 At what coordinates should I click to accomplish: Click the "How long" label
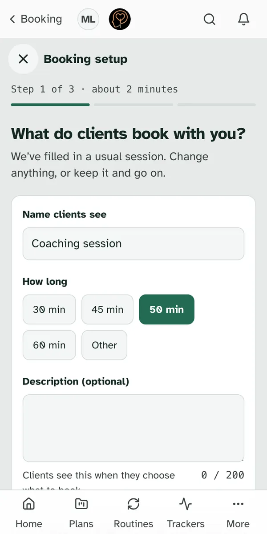click(x=45, y=282)
